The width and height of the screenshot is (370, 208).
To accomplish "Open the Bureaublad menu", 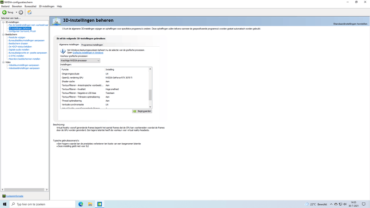I will click(x=31, y=6).
